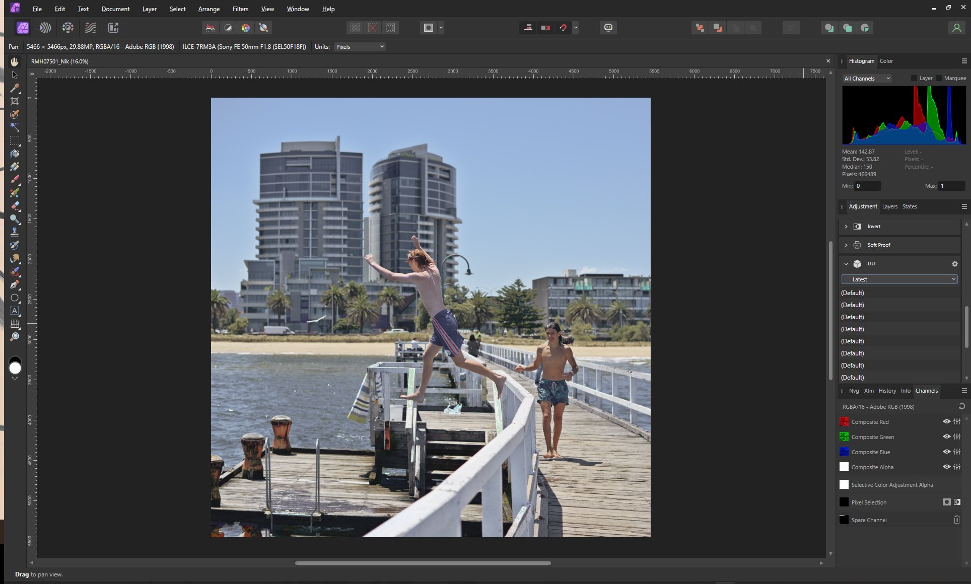Select the Selection Brush tool
This screenshot has width=971, height=584.
click(15, 114)
